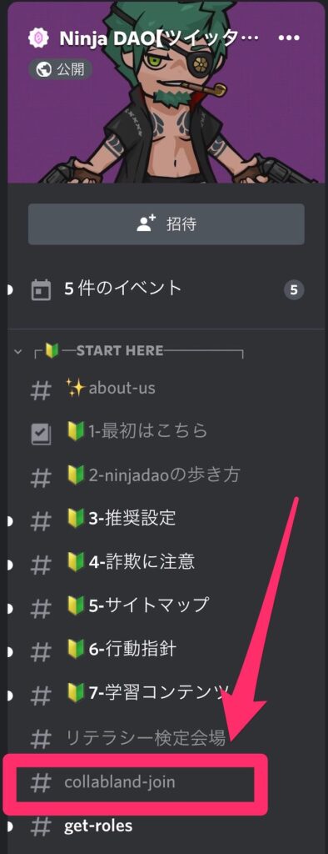Open the 5件のイベント events list

click(167, 289)
